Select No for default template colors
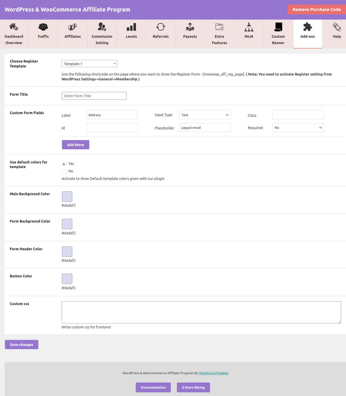Viewport: 346px width, 396px height. [64, 171]
